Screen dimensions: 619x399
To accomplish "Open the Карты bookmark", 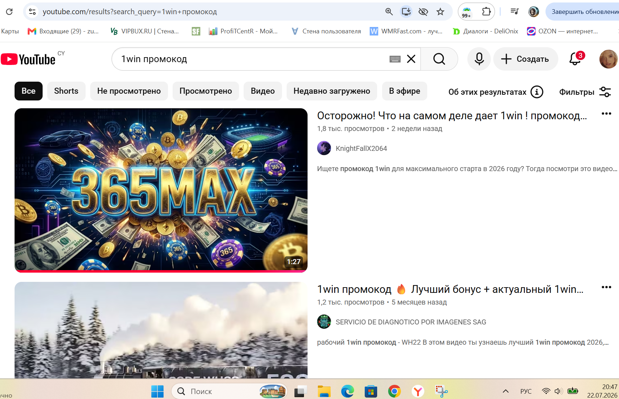I will tap(10, 31).
